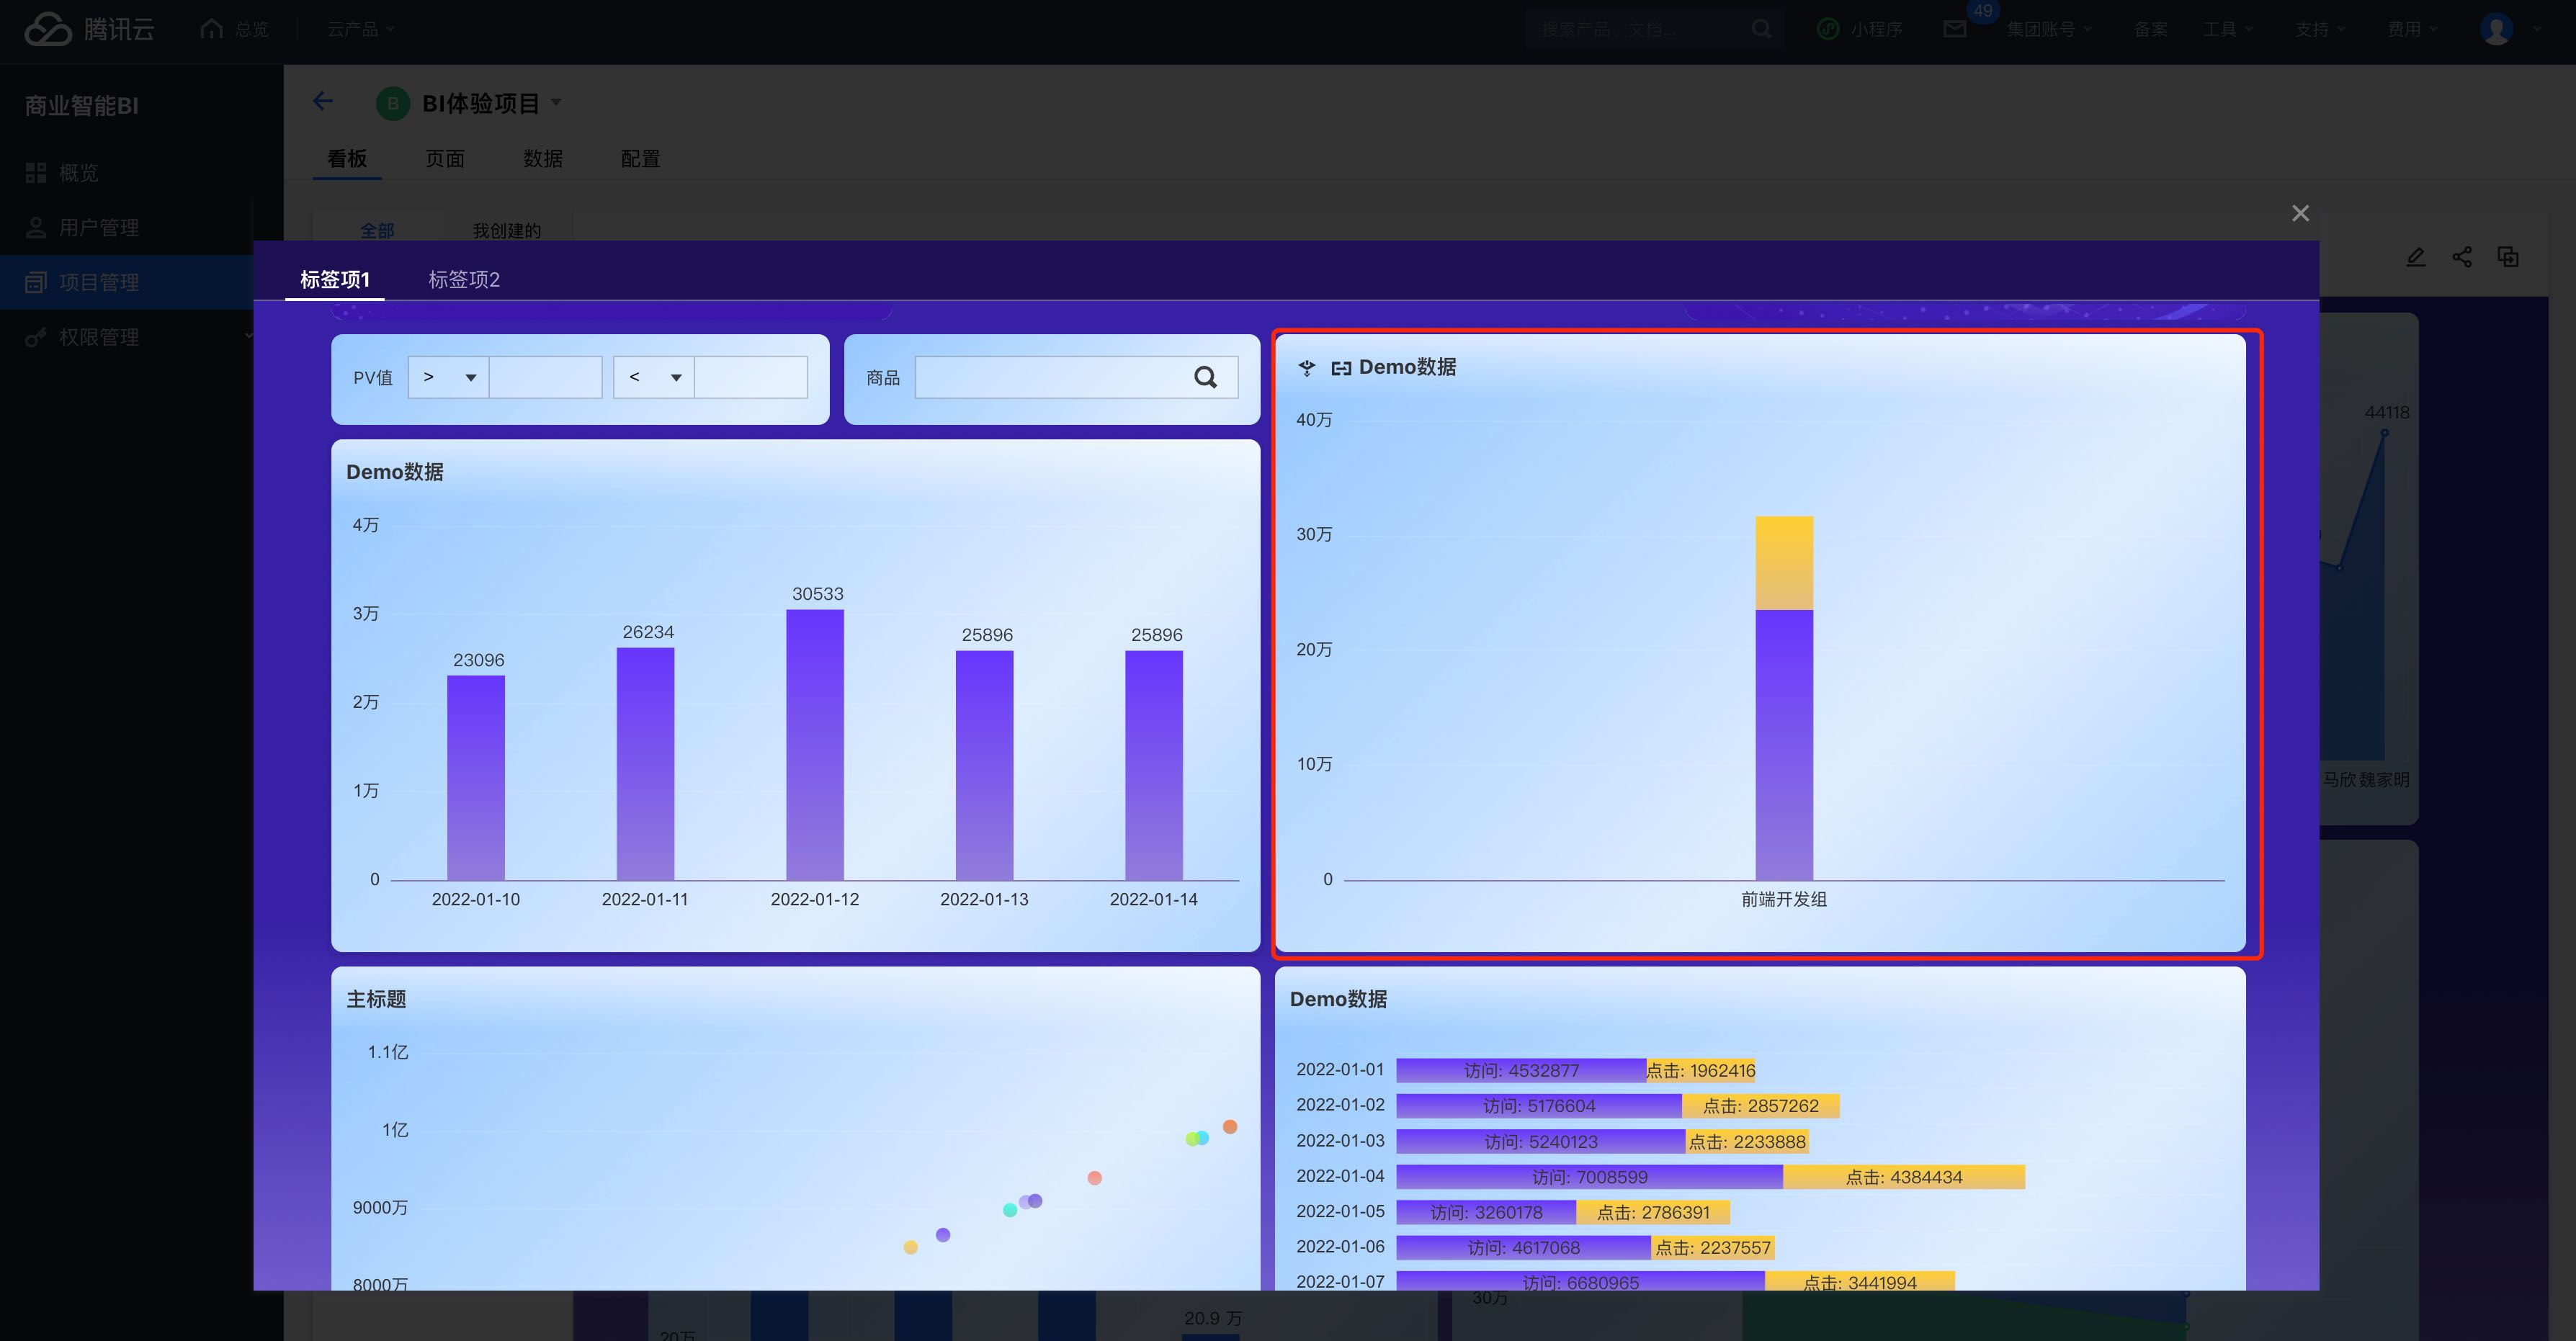Click the linkage icon beside Demo数据 title
This screenshot has width=2576, height=1341.
pos(1341,368)
